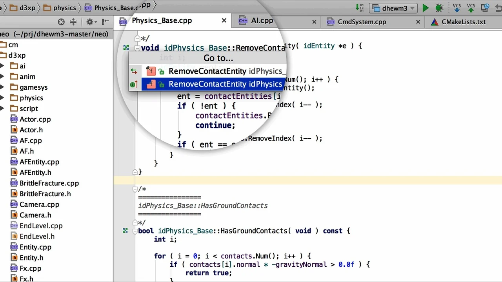The height and width of the screenshot is (282, 502).
Task: Click gutter navigation icon beside HasGroundContacts
Action: click(x=125, y=231)
